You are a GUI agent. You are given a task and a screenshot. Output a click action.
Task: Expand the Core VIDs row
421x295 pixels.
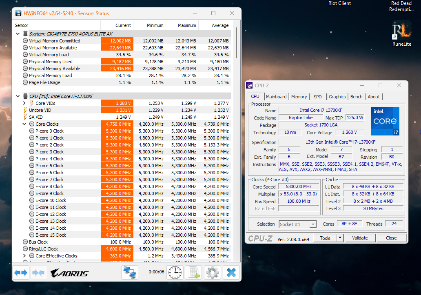coord(24,103)
